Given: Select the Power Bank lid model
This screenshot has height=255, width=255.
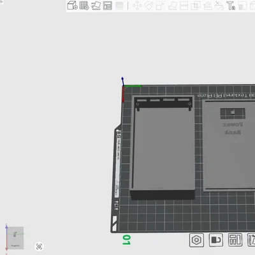Looking at the screenshot, I should click(x=229, y=145).
